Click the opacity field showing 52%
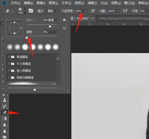This screenshot has height=139, width=149. point(80,11)
